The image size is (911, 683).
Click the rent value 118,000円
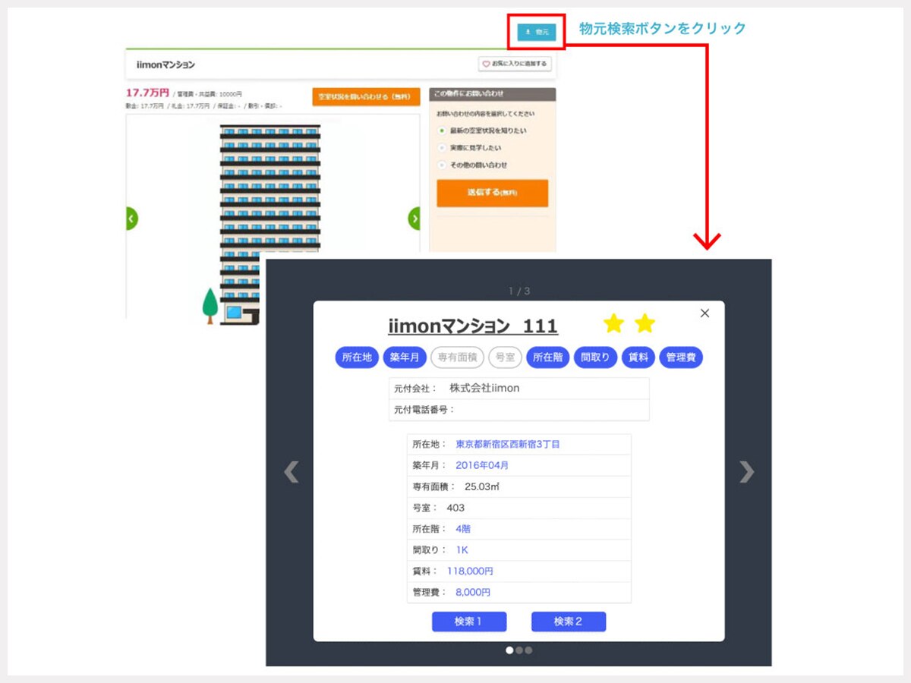(x=470, y=571)
